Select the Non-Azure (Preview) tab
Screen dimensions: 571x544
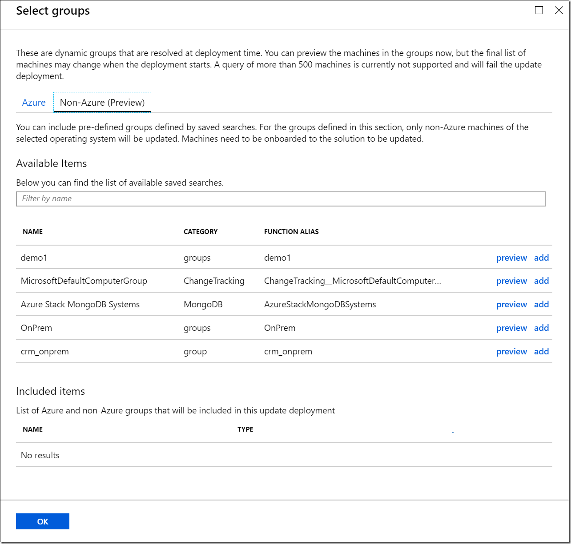tap(102, 103)
